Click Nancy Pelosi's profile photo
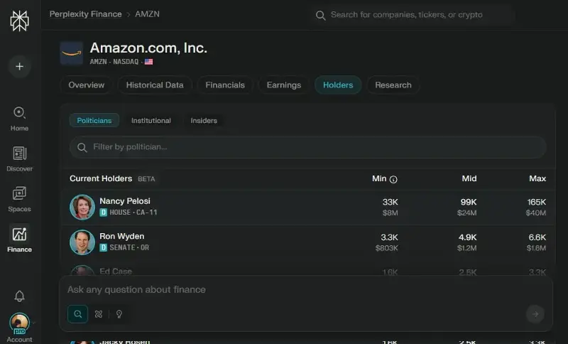Viewport: 568px width, 344px height. (x=82, y=207)
